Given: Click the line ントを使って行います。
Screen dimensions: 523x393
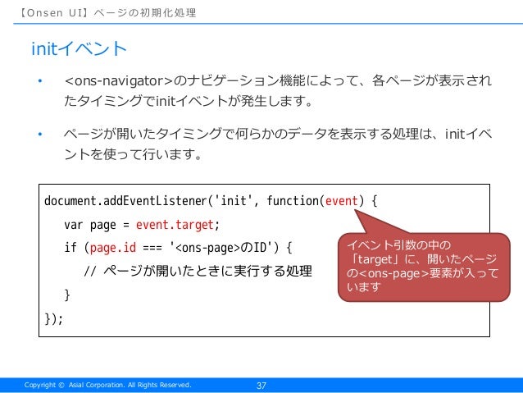Looking at the screenshot, I should 133,154.
